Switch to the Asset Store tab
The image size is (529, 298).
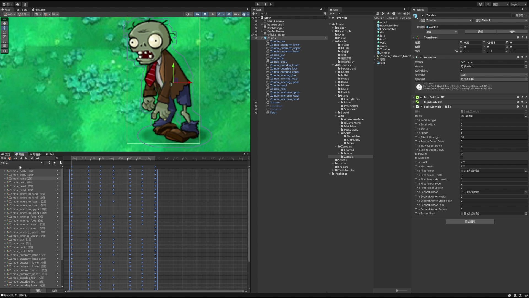pyautogui.click(x=39, y=10)
